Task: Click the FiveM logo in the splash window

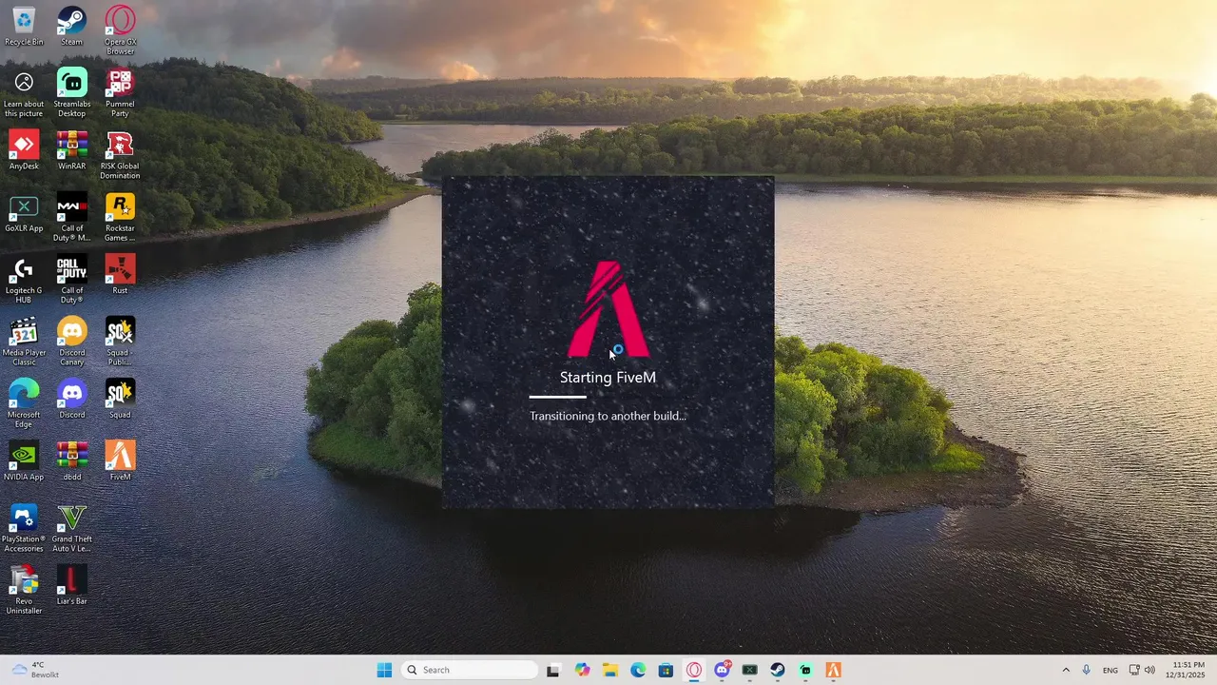Action: [608, 309]
